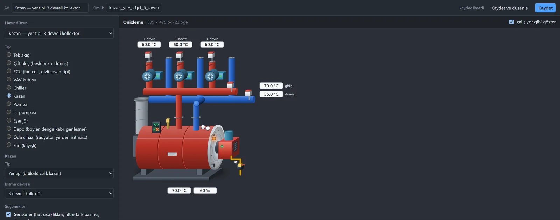This screenshot has width=560, height=220.
Task: Choose Depo (boyler, denge kabı, genleşme)
Action: (x=9, y=129)
